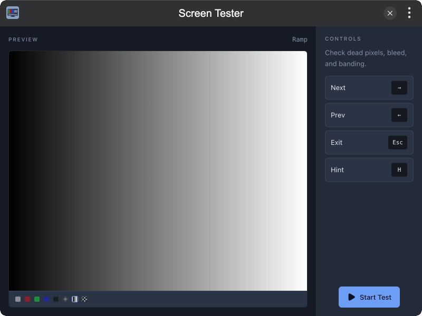Select the black test pattern swatch
The height and width of the screenshot is (316, 422).
click(x=56, y=299)
